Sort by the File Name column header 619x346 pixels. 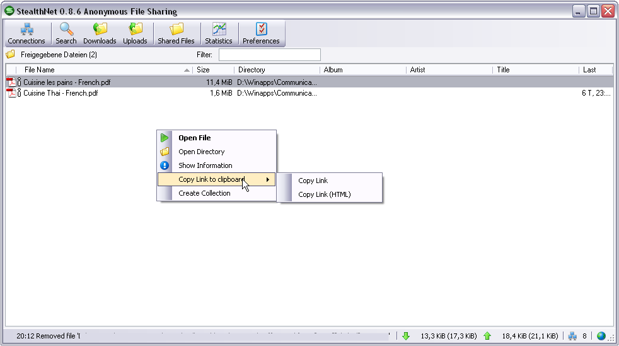click(x=104, y=70)
